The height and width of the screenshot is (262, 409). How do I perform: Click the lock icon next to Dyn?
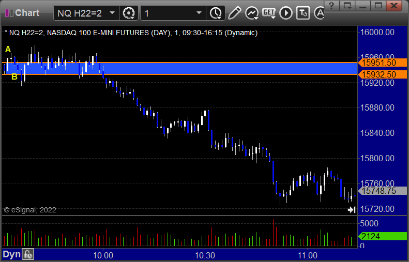pyautogui.click(x=27, y=254)
